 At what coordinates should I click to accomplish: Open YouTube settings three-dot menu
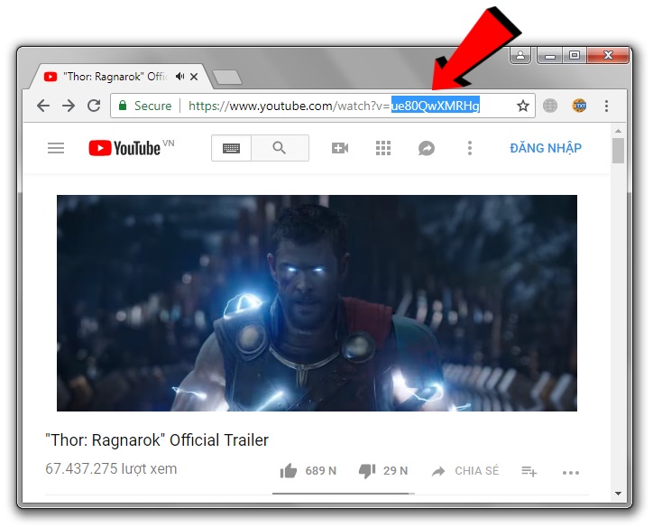tap(469, 148)
